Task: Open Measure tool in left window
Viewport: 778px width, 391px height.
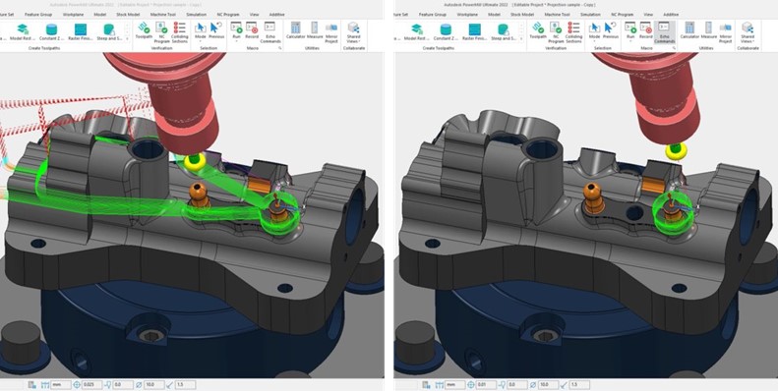Action: 315,30
